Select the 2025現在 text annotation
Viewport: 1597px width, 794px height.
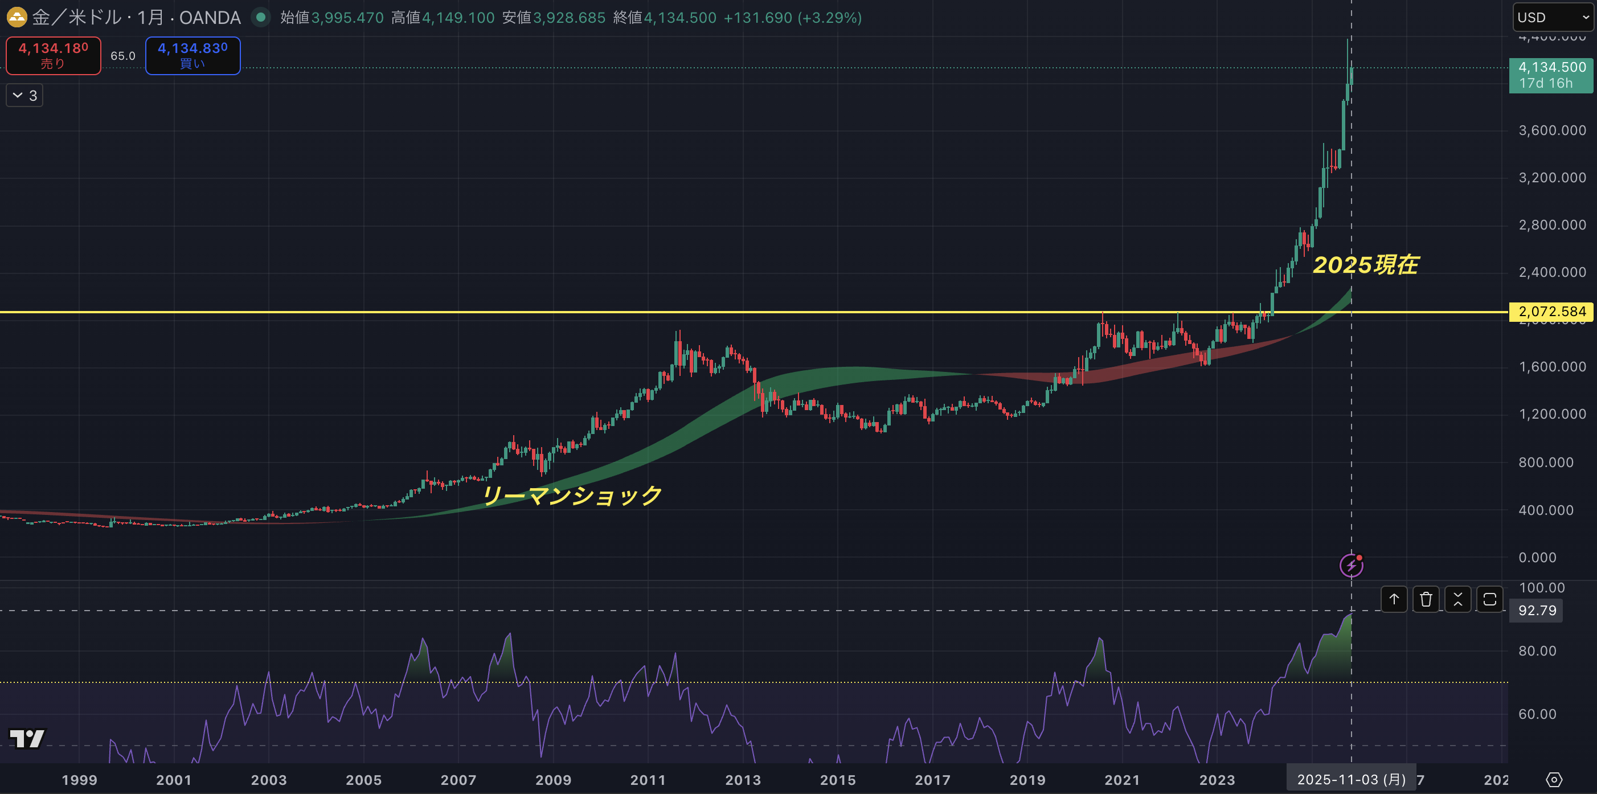click(x=1366, y=265)
